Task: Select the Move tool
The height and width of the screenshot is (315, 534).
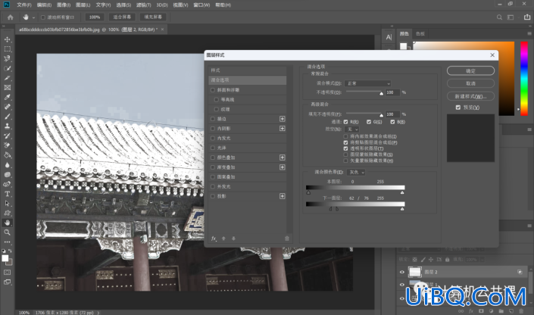Action: pos(7,39)
